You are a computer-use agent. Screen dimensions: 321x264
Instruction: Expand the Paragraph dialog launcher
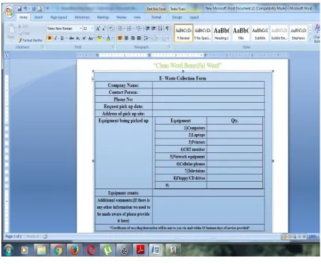click(x=169, y=47)
